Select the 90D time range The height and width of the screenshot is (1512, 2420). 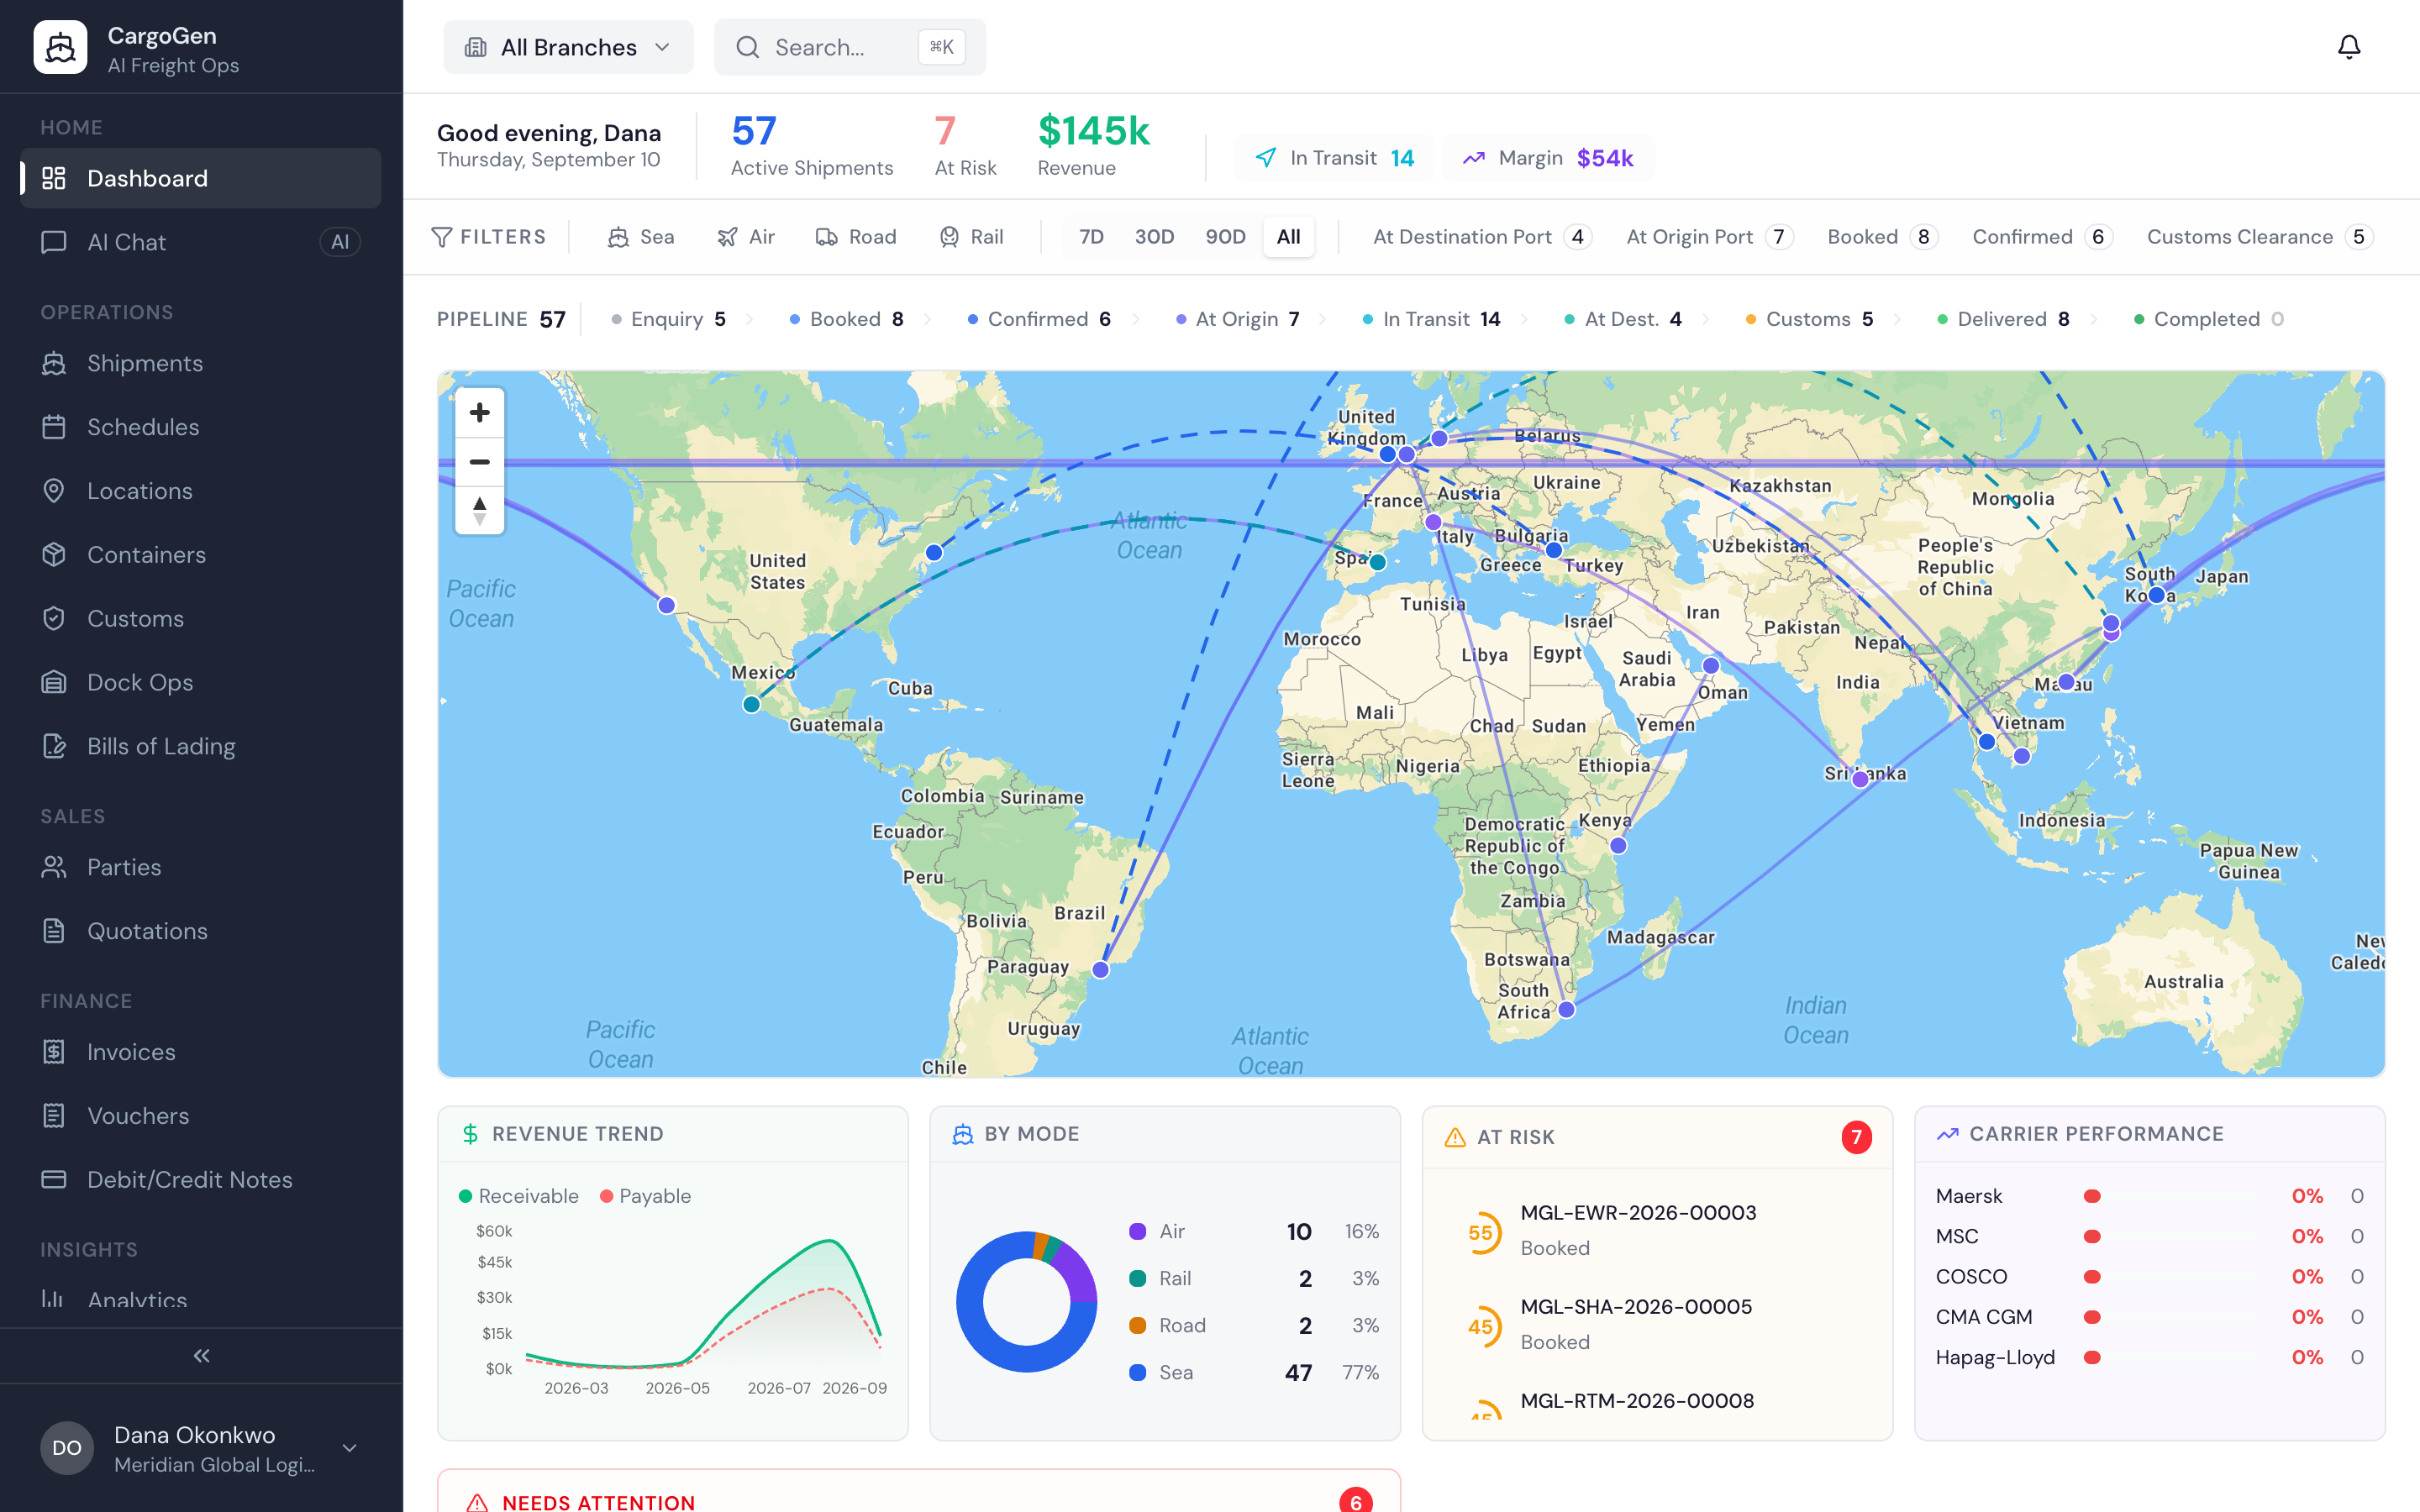click(1225, 237)
